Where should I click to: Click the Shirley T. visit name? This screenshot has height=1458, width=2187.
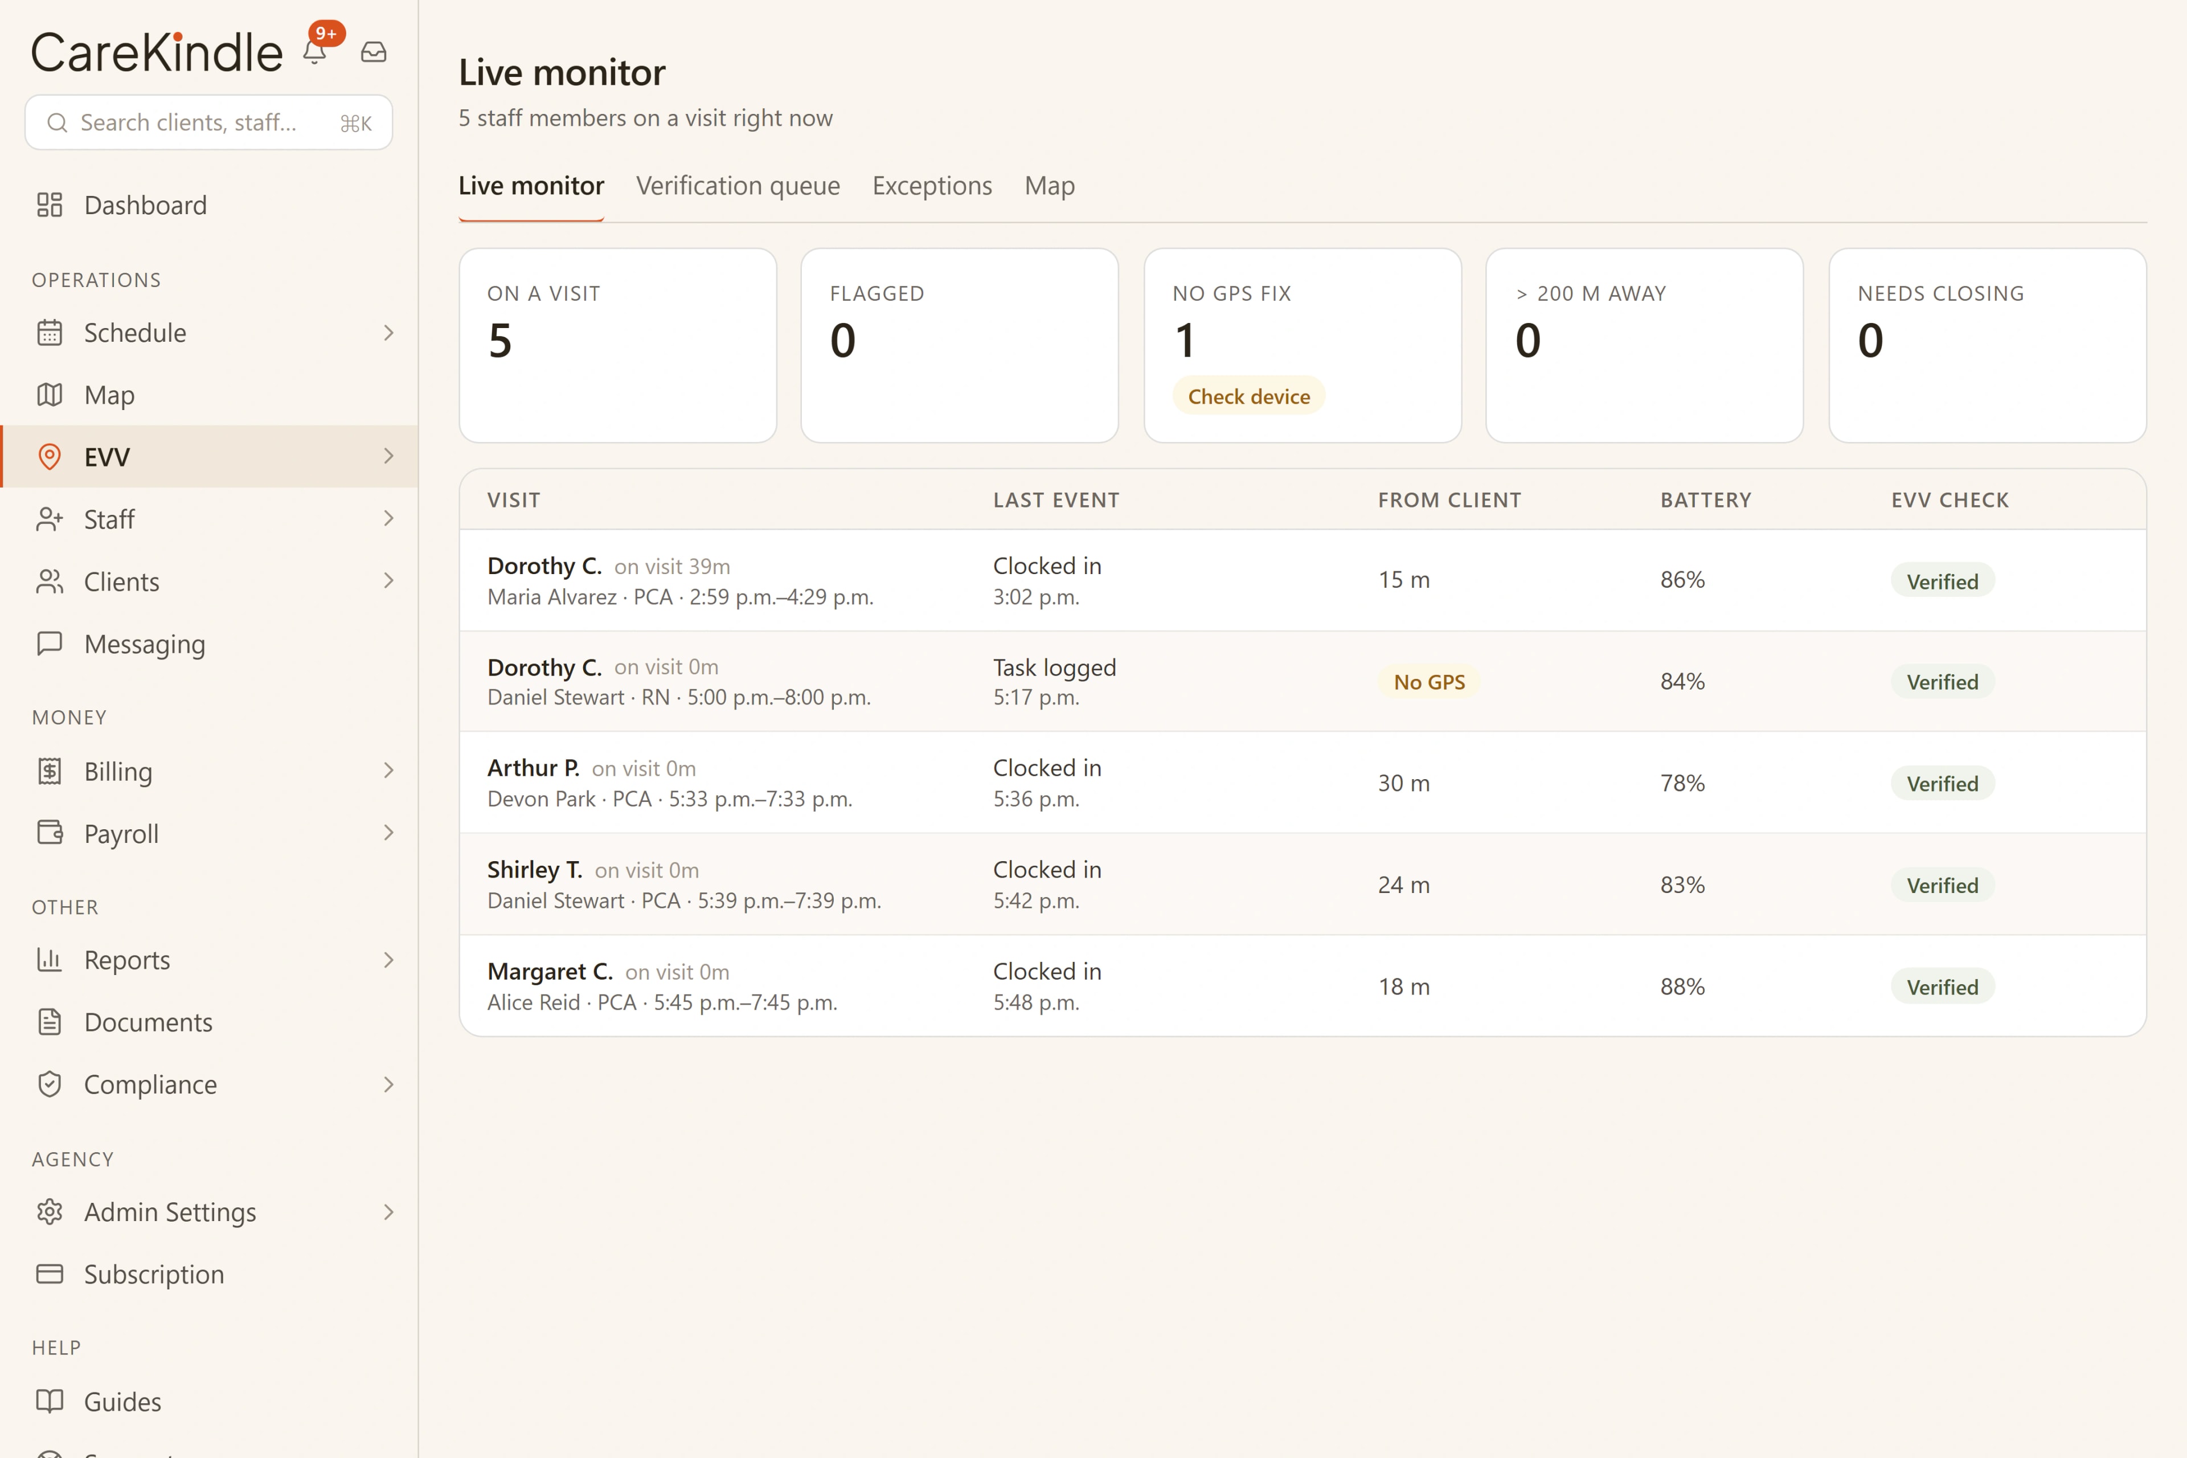(x=535, y=870)
